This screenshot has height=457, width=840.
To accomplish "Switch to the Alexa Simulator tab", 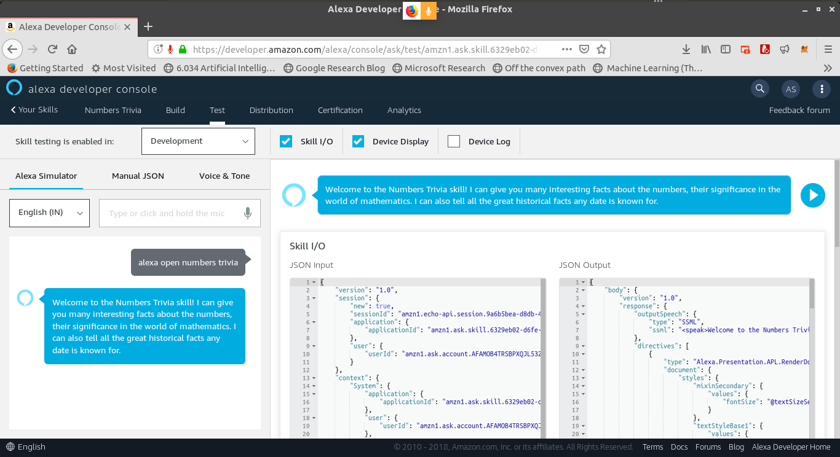I will click(x=46, y=176).
